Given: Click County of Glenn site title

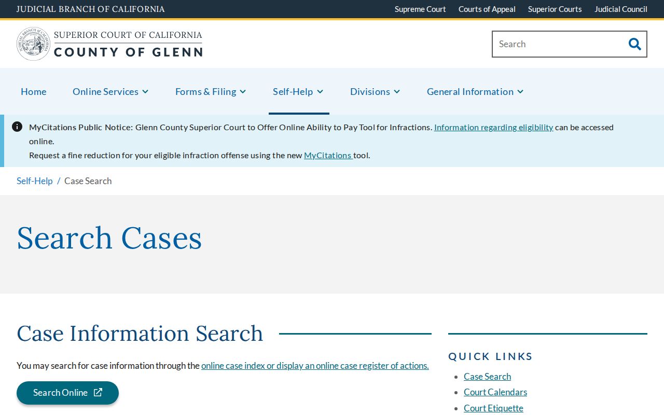Looking at the screenshot, I should tap(128, 51).
